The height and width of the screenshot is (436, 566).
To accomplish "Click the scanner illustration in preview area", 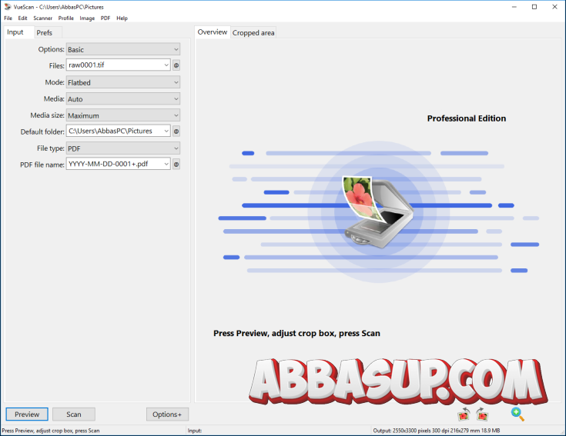I will [378, 211].
